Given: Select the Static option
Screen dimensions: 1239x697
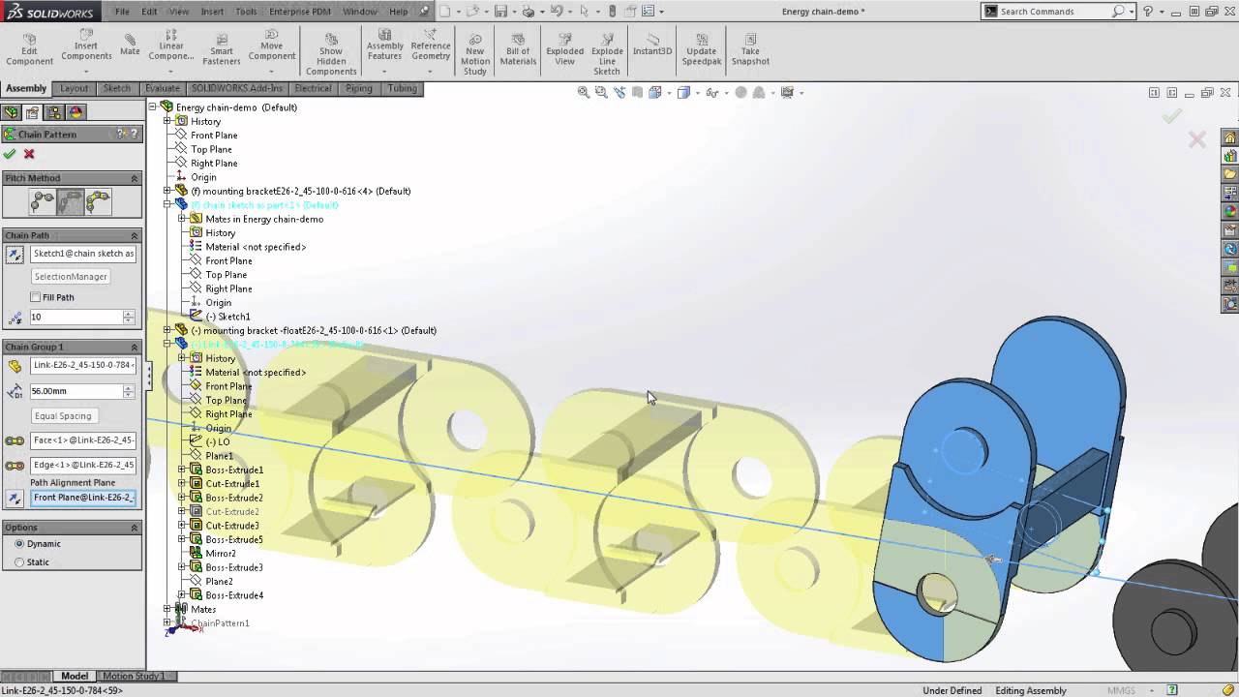Looking at the screenshot, I should (19, 561).
